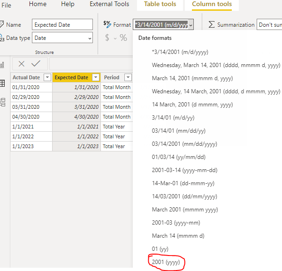Choose 2001-03-14 (yyyy-mm-dd) format

[x=185, y=170]
